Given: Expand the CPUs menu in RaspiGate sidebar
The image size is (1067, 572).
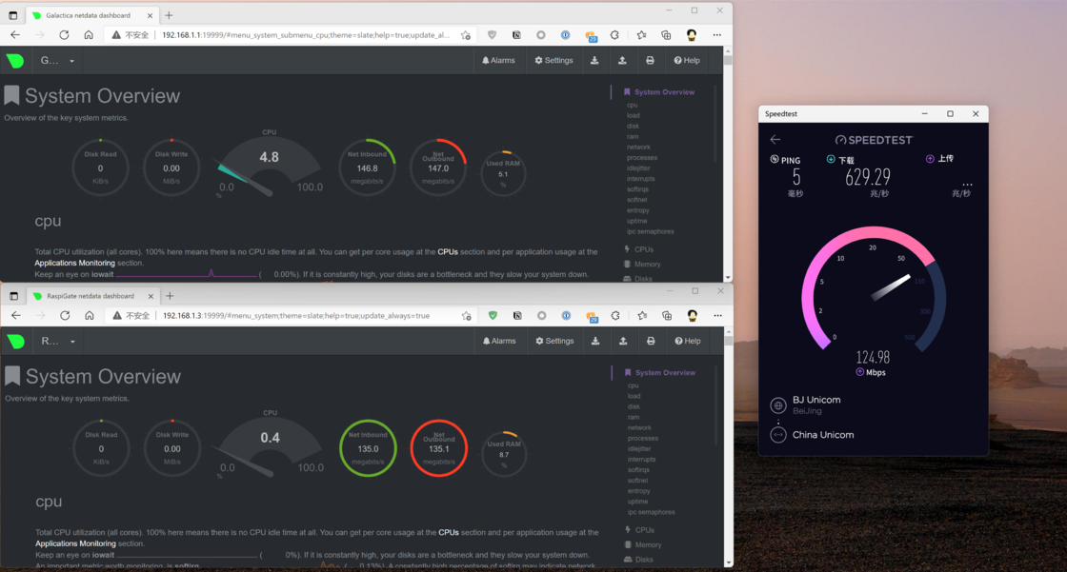Looking at the screenshot, I should coord(639,530).
